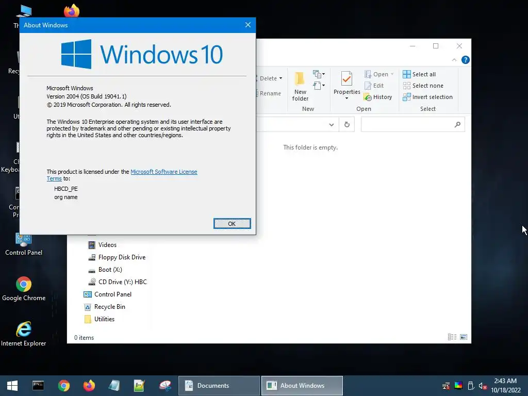Select Recycle Bin in Explorer navigation pane
The height and width of the screenshot is (396, 528).
[x=104, y=307]
